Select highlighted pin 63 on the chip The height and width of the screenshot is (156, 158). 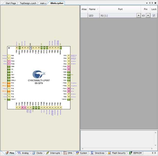[31, 48]
